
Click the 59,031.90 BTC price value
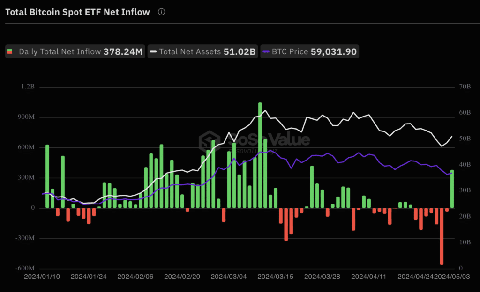(x=334, y=51)
